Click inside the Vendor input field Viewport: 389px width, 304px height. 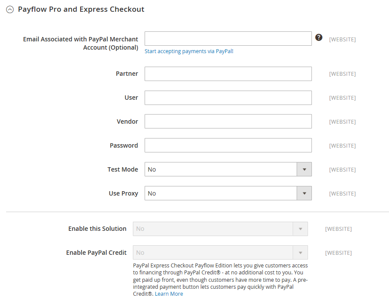(227, 121)
